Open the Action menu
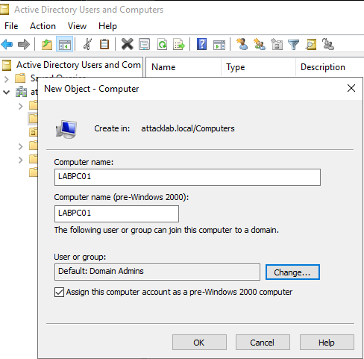 43,26
